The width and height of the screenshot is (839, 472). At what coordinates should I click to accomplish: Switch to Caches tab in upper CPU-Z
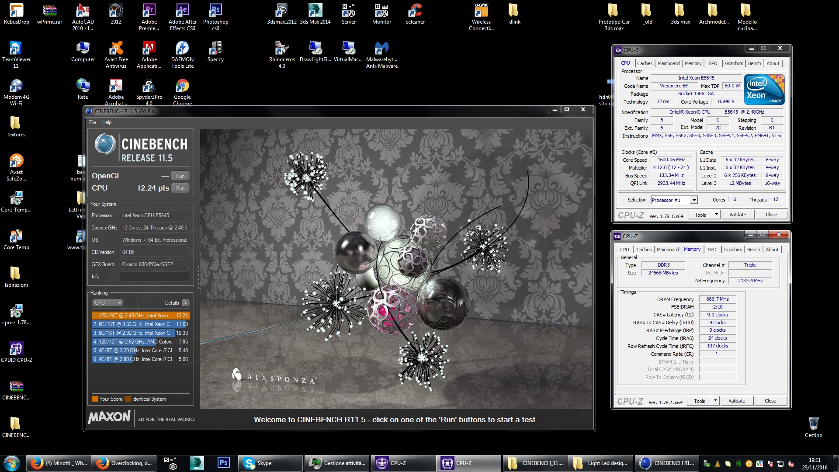[x=645, y=63]
